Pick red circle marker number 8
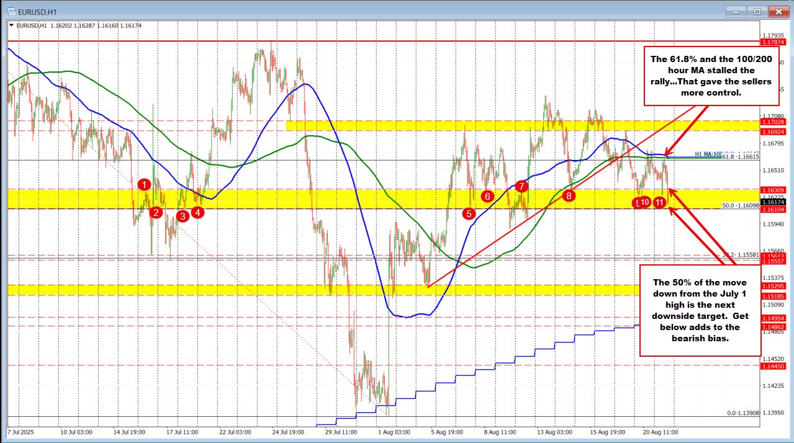This screenshot has width=794, height=443. 569,195
